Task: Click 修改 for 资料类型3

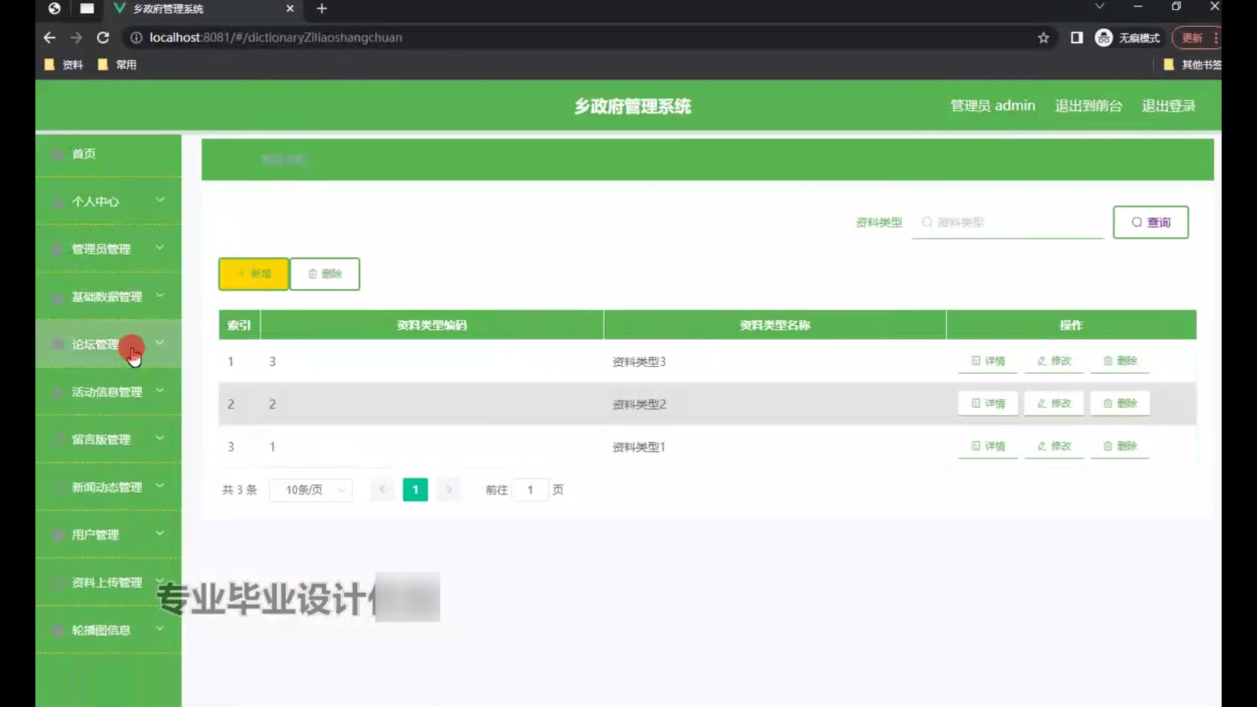Action: point(1054,361)
